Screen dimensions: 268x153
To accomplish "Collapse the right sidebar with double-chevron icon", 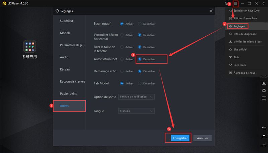I will [264, 3].
